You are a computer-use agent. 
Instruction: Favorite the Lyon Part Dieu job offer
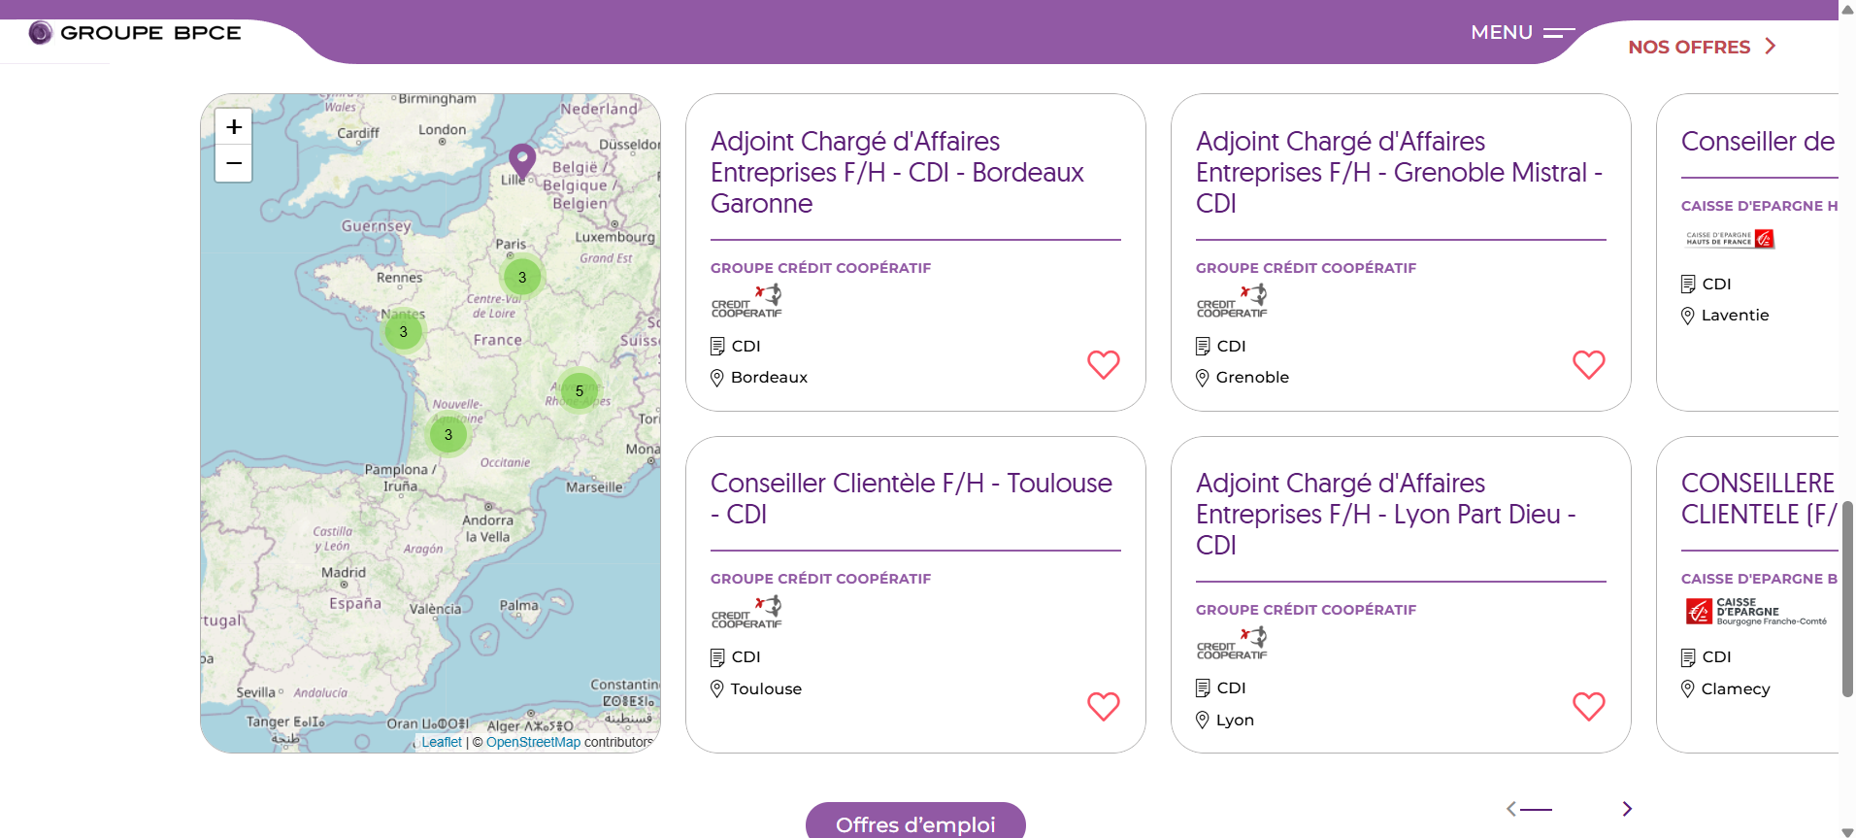pos(1589,706)
